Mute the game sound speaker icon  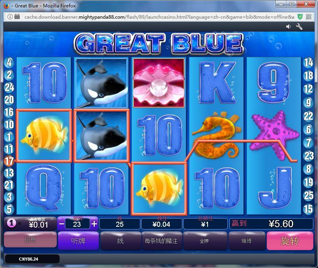click(288, 26)
